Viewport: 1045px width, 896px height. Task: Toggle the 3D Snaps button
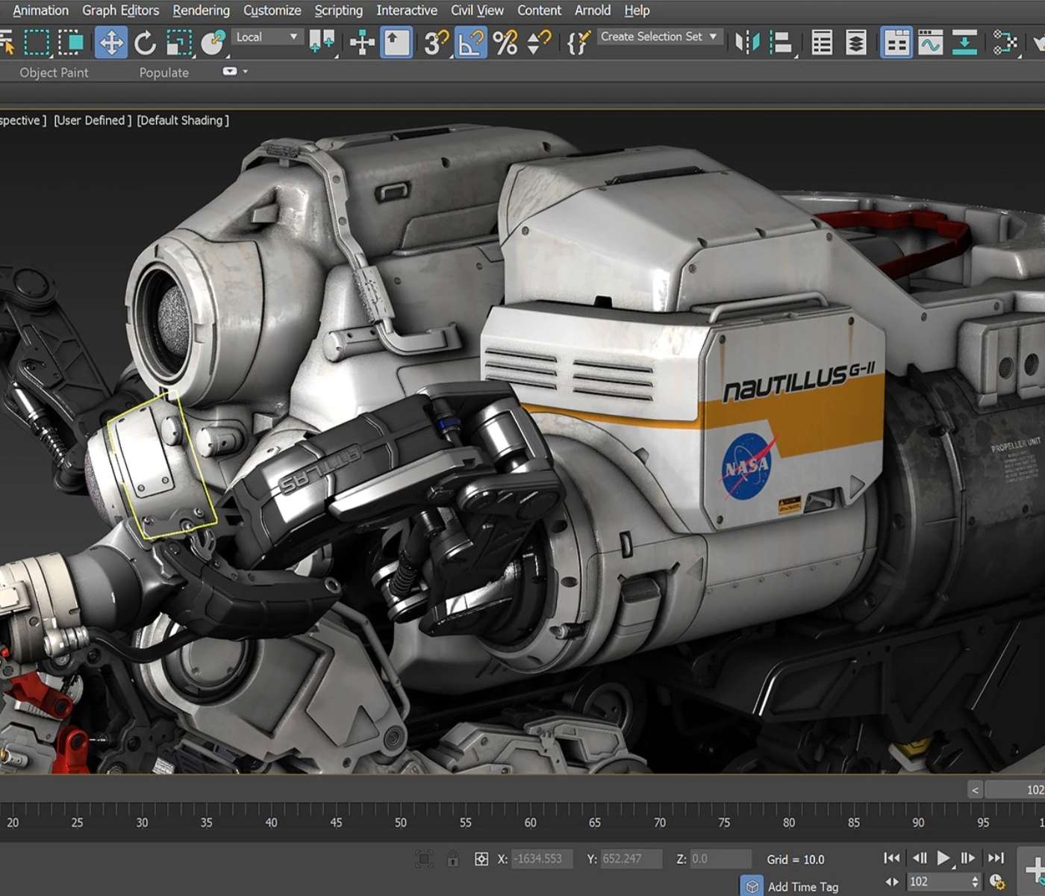(436, 43)
